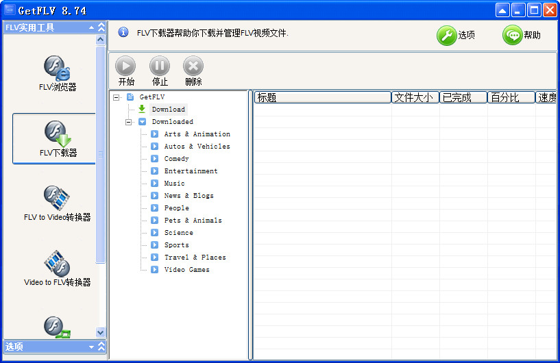Click the Travel & Places play icon
The width and height of the screenshot is (560, 363).
155,257
